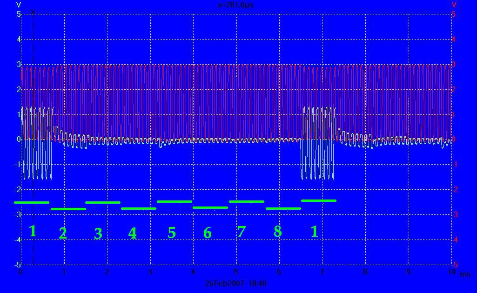Screen dimensions: 477x293
Task: Select the green number 6 label
Action: click(x=207, y=233)
